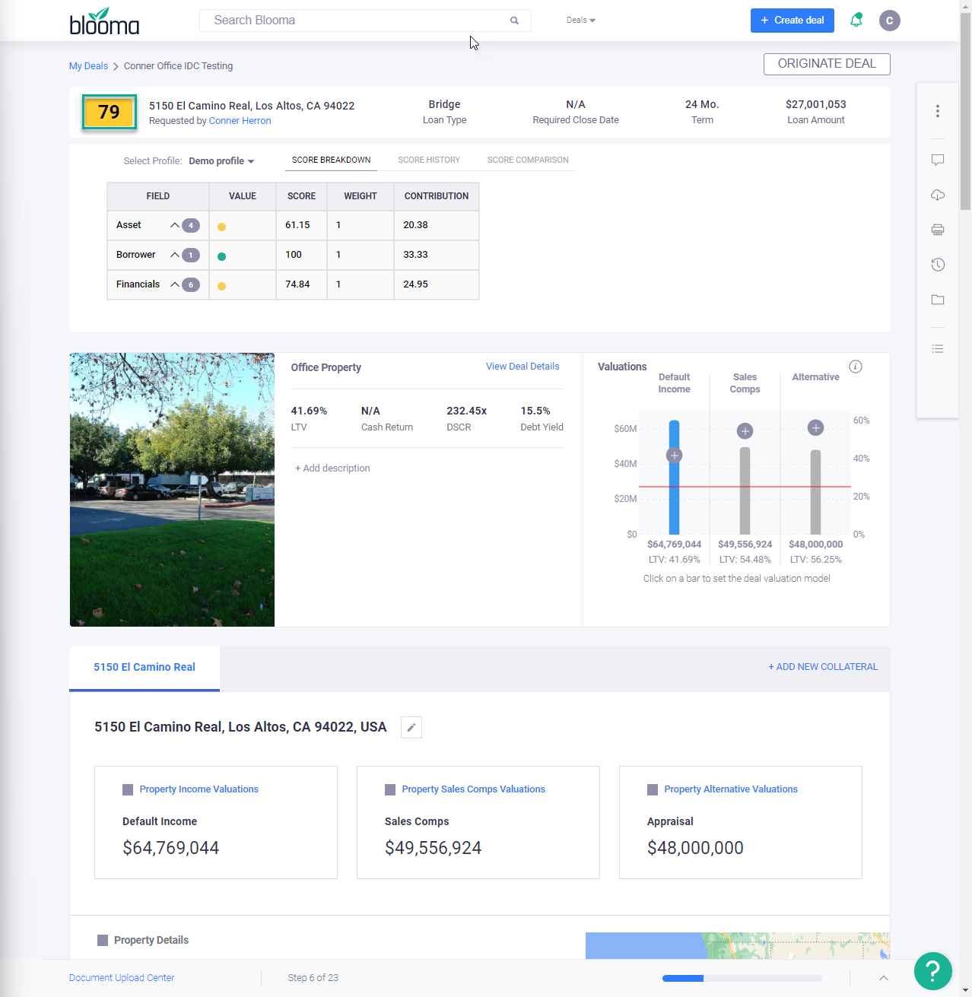972x997 pixels.
Task: Click the Sales Comps $49,556,924 card value
Action: (434, 848)
